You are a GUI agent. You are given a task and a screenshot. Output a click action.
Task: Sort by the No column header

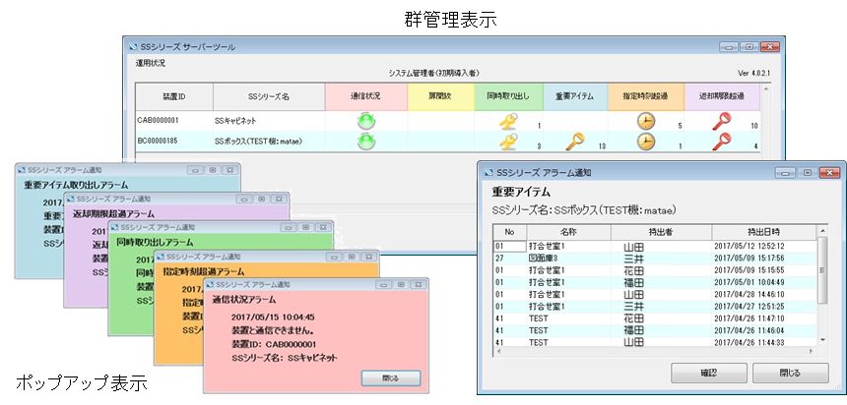(x=509, y=232)
